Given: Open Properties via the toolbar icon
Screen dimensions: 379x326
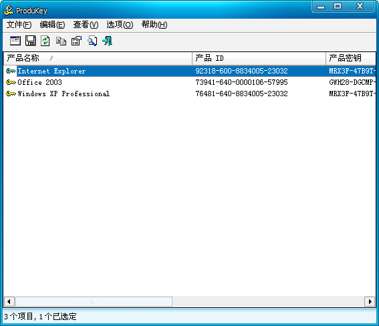Looking at the screenshot, I should [x=76, y=41].
